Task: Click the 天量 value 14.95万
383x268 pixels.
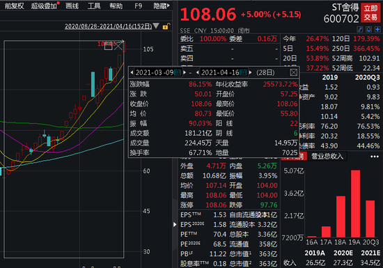Action: click(x=286, y=143)
